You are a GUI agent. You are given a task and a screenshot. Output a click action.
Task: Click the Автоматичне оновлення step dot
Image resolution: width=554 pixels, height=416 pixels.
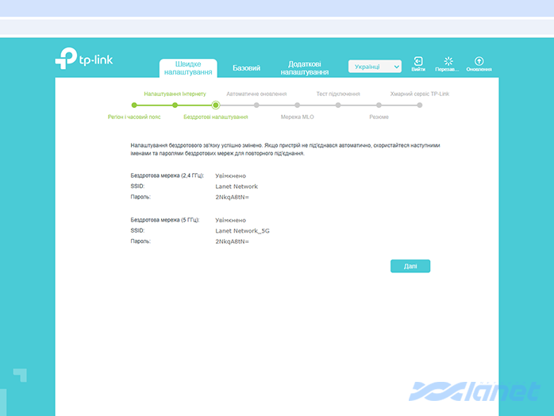[256, 105]
